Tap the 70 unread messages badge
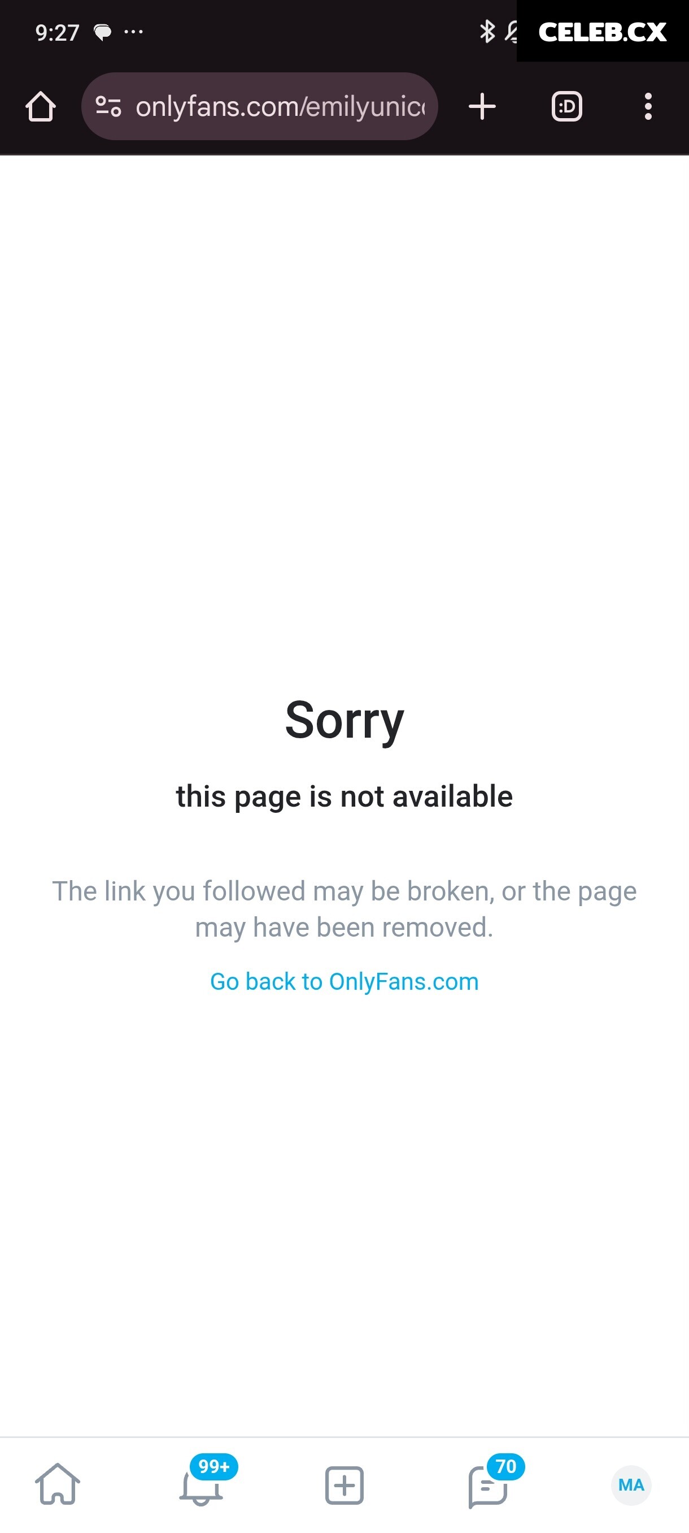Image resolution: width=689 pixels, height=1533 pixels. pyautogui.click(x=506, y=1466)
